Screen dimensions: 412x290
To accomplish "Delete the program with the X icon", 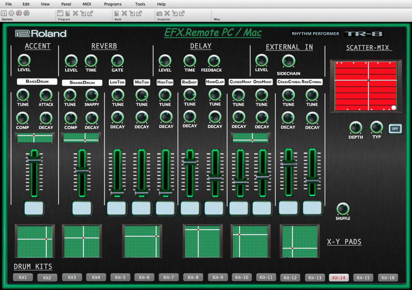I will [75, 13].
